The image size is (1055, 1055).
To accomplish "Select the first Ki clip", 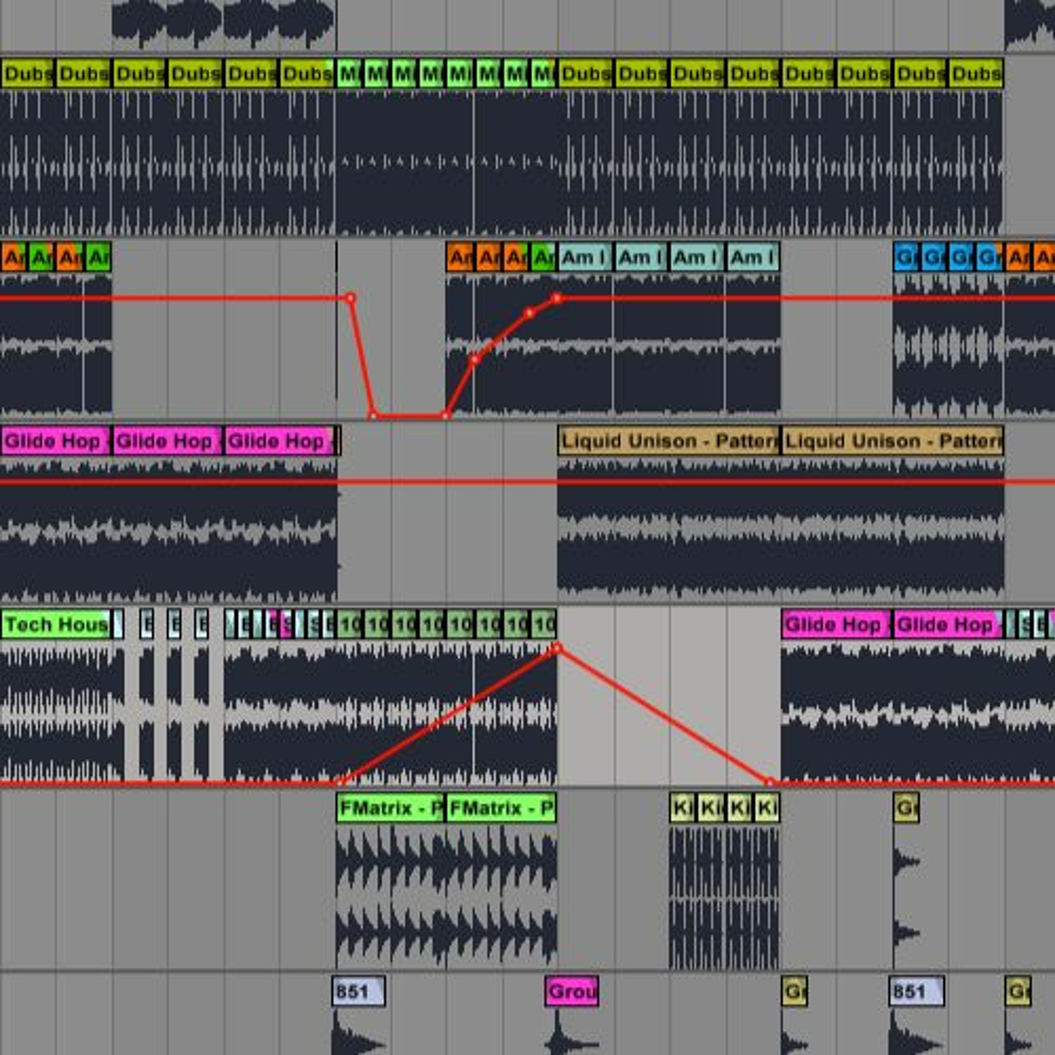I will coord(683,808).
